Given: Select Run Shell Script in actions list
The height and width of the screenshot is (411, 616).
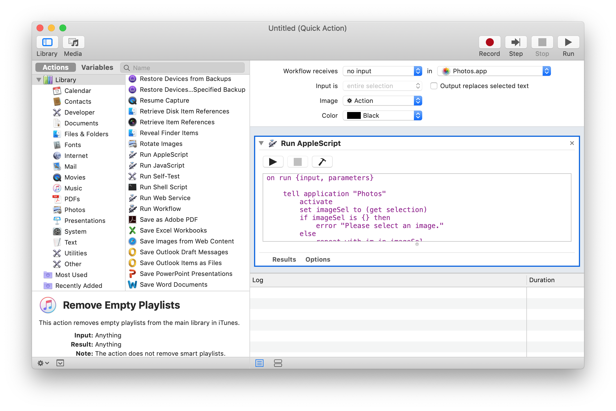Looking at the screenshot, I should (x=163, y=187).
